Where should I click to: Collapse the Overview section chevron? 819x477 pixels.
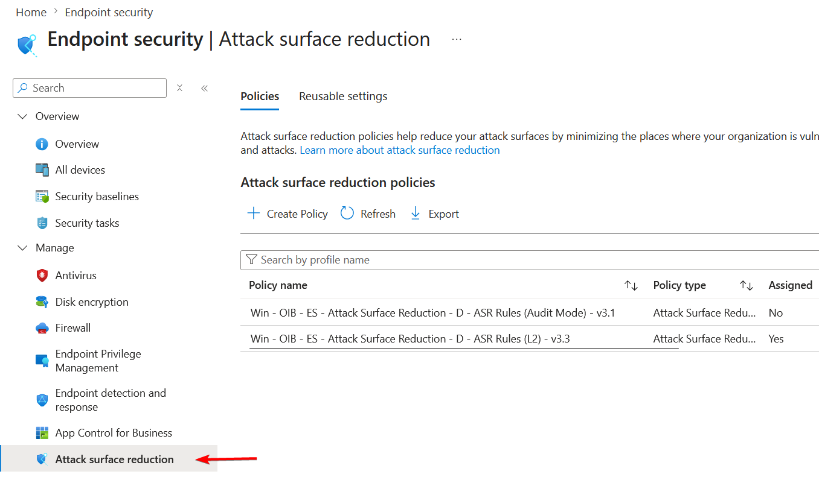[22, 116]
